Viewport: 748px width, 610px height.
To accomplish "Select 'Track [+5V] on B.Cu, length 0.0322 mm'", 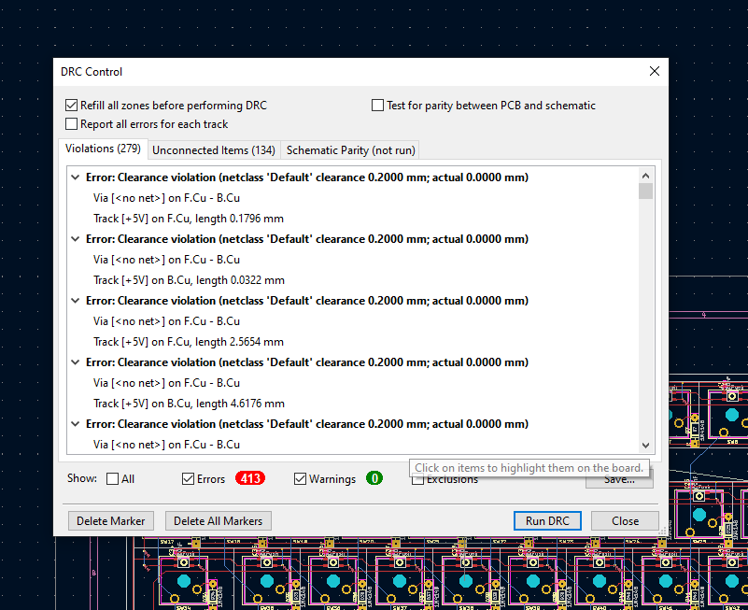I will [189, 280].
